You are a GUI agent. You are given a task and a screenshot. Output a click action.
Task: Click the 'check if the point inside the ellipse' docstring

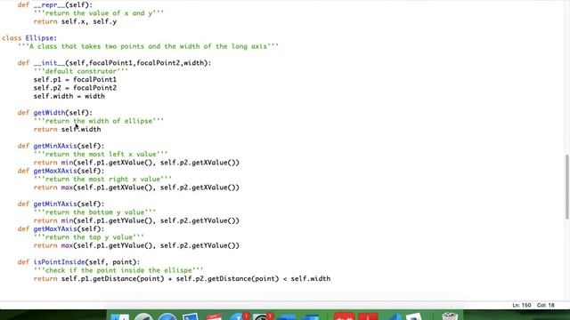(118, 270)
